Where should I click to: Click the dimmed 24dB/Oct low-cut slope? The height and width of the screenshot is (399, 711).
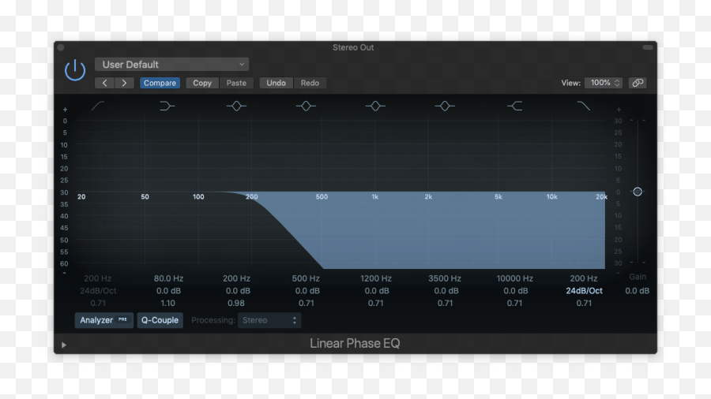[98, 291]
